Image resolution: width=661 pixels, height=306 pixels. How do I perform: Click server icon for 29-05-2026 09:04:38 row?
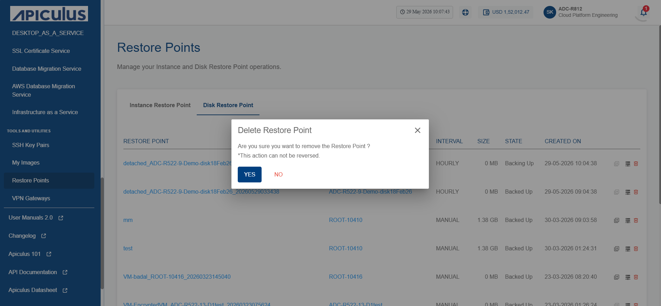point(628,192)
